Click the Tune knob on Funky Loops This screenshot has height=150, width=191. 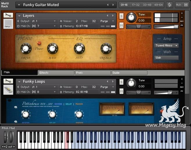point(131,83)
